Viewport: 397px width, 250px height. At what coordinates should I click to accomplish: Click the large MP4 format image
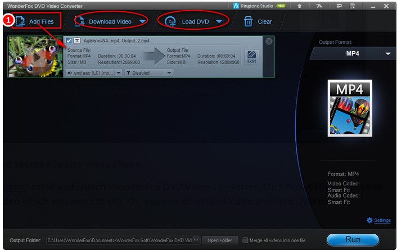pos(350,108)
